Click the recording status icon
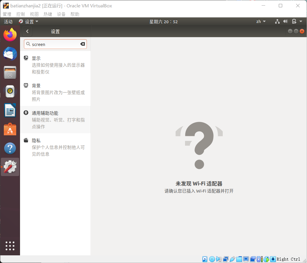 [253, 259]
